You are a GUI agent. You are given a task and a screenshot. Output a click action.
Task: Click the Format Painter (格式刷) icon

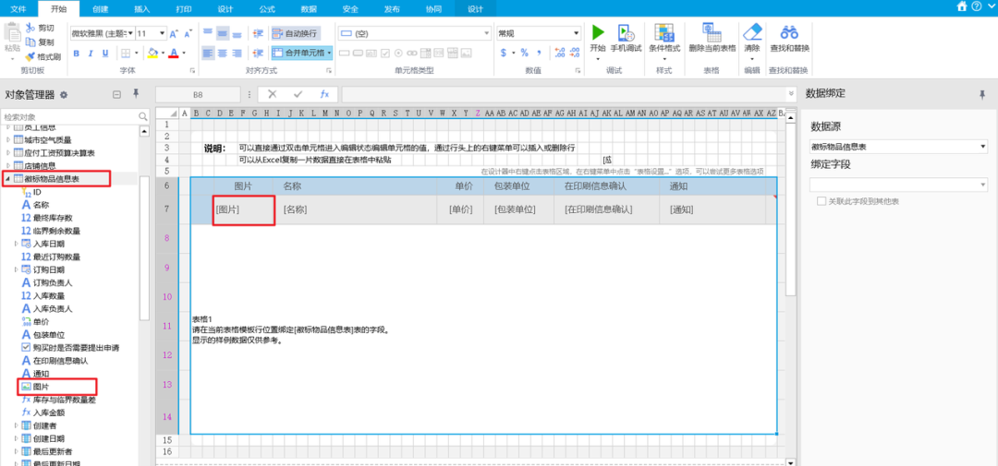30,57
